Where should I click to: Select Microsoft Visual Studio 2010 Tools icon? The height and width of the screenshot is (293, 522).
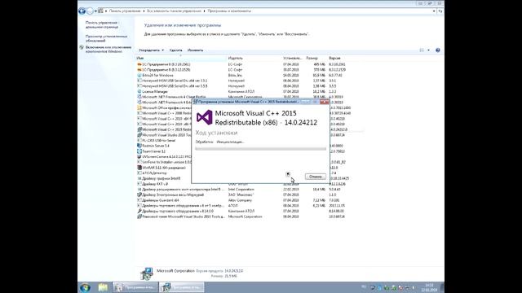point(139,135)
